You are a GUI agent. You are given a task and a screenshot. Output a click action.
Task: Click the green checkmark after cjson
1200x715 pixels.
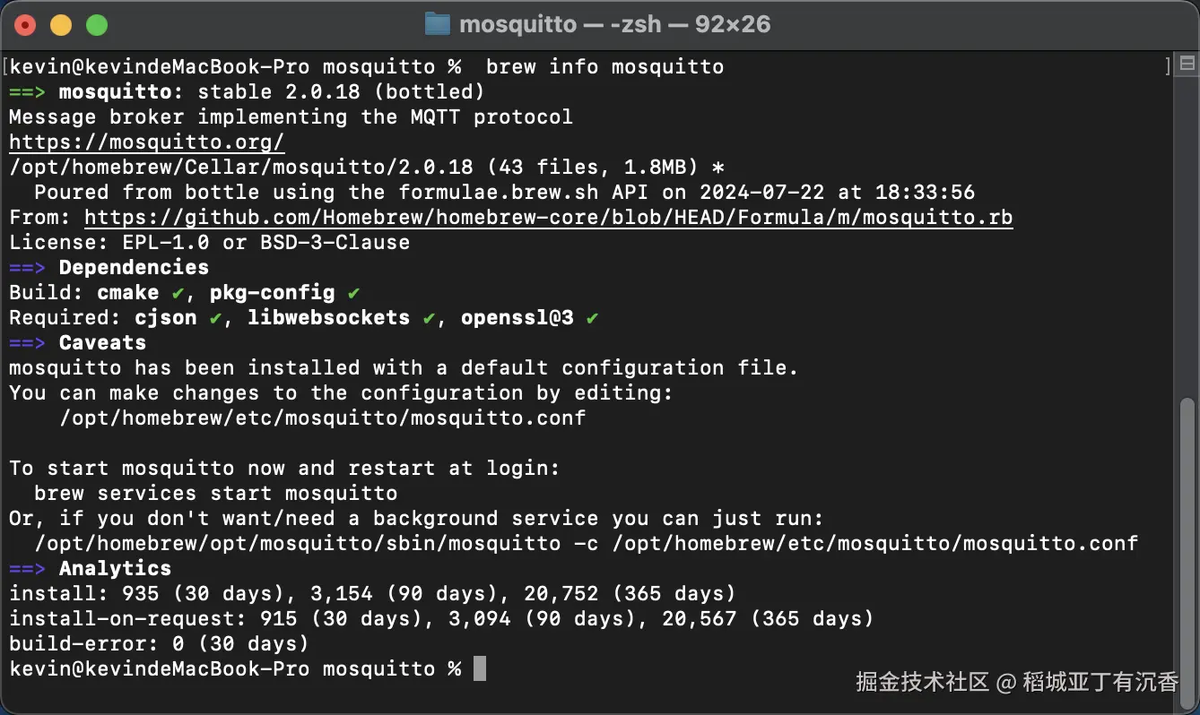click(x=214, y=318)
